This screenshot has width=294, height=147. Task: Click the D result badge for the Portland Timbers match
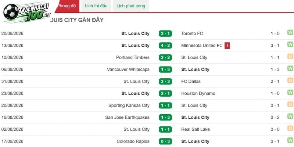tap(290, 57)
